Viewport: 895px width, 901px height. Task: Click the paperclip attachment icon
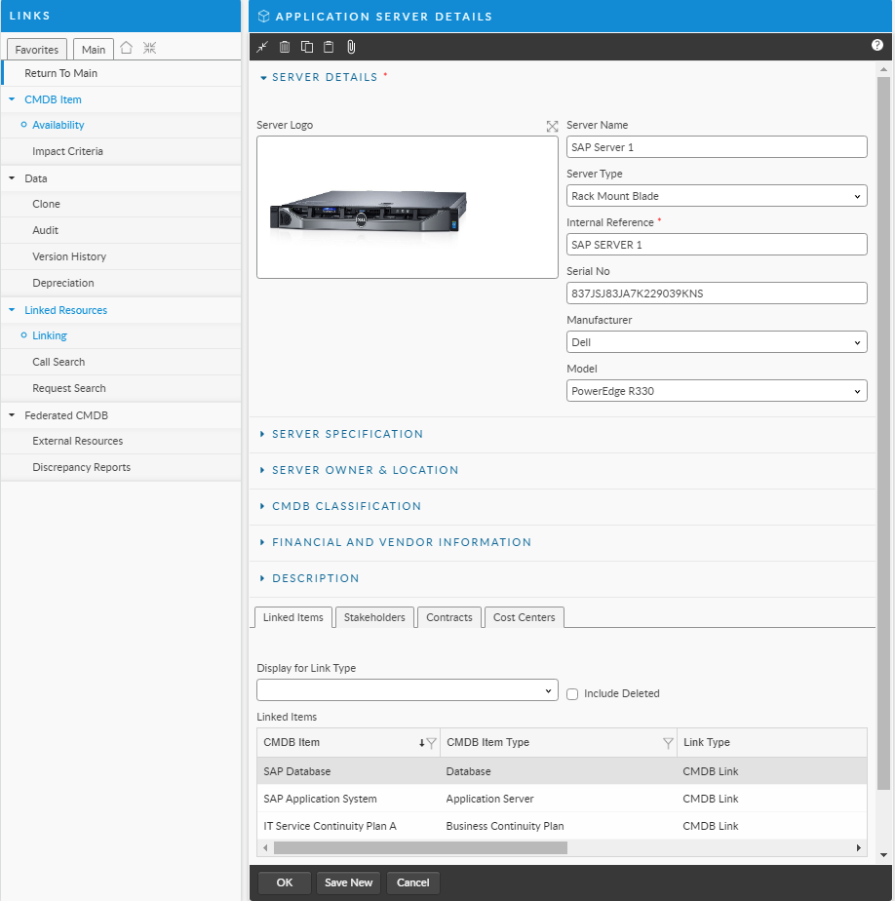tap(351, 47)
